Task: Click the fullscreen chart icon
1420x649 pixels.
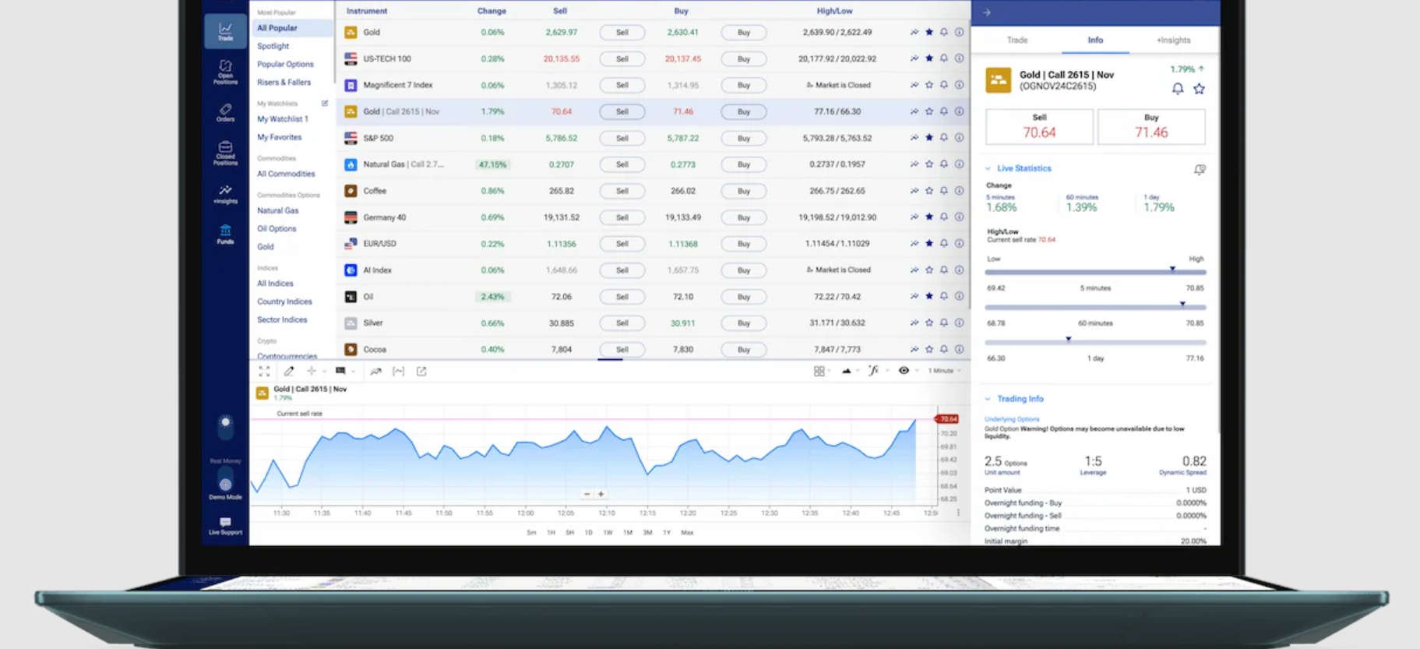Action: pos(264,372)
